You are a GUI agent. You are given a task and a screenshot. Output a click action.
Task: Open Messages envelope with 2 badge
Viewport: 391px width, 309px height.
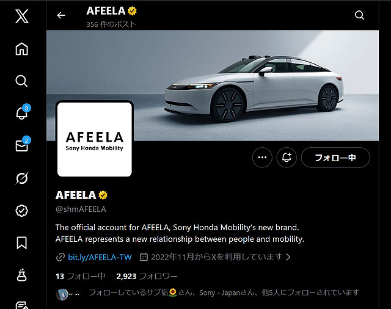[x=23, y=145]
